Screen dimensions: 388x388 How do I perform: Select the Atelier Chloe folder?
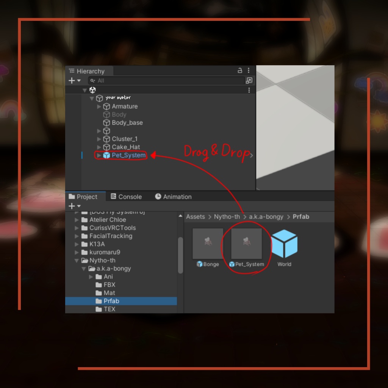tap(108, 220)
